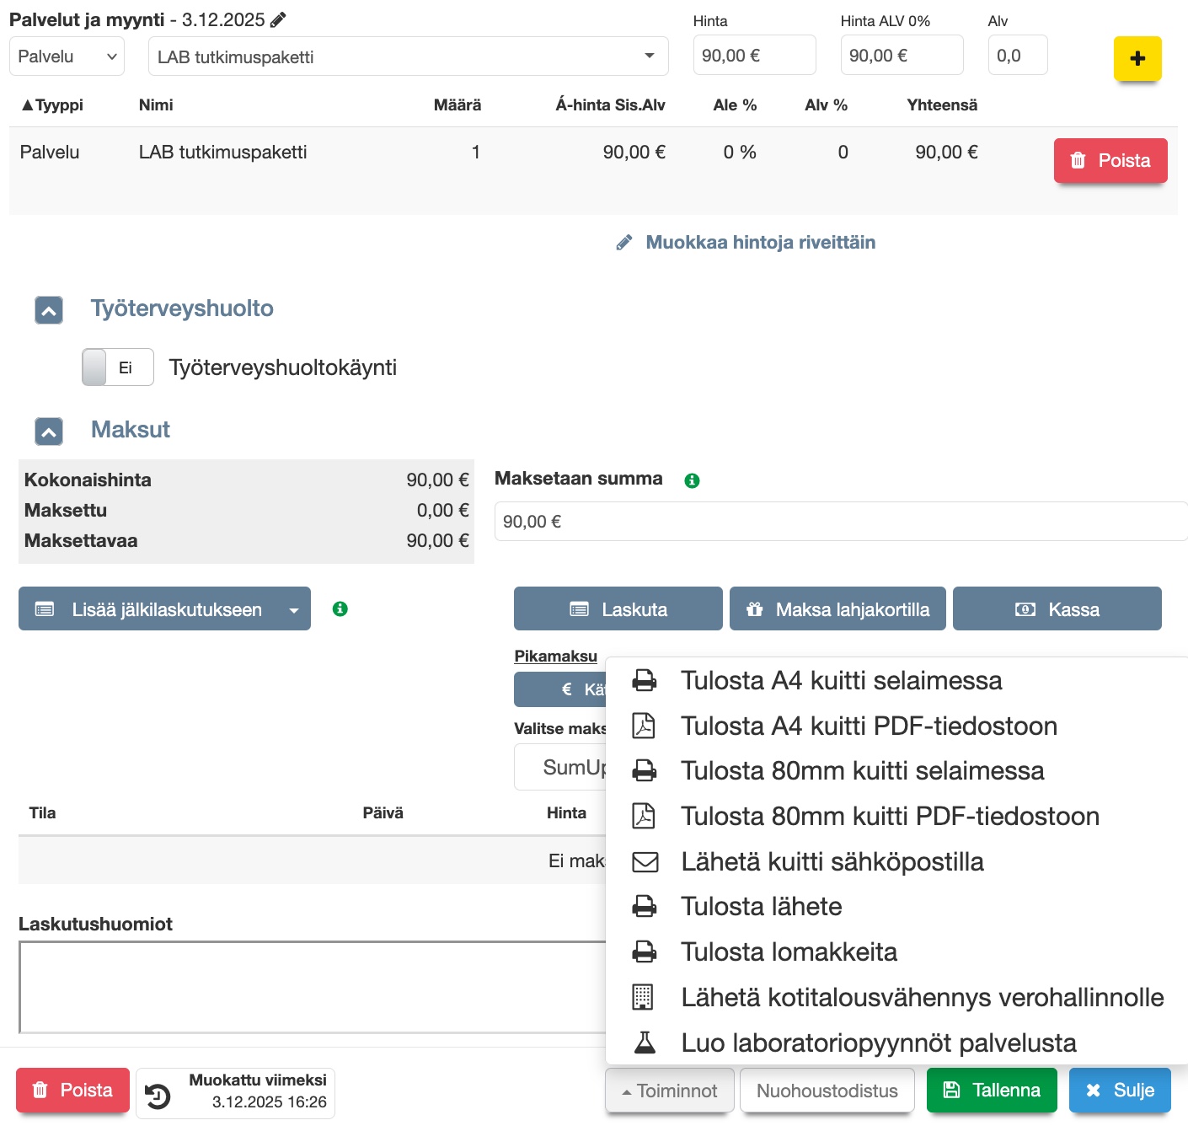The width and height of the screenshot is (1188, 1131).
Task: Collapse the Maksut section
Action: click(x=49, y=431)
